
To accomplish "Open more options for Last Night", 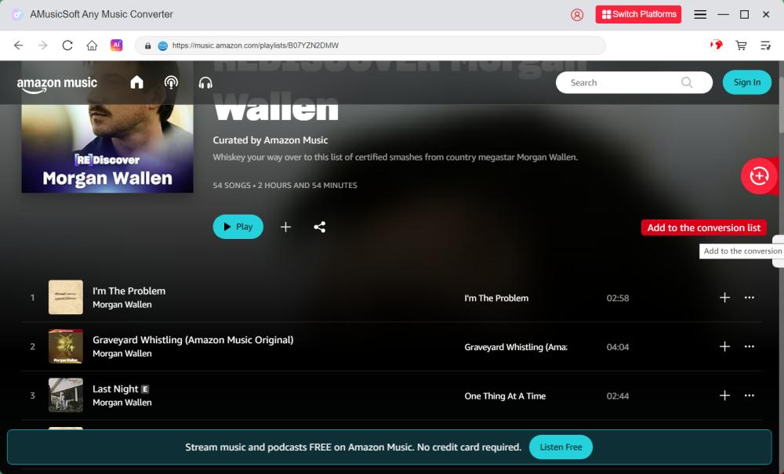I will [x=749, y=396].
